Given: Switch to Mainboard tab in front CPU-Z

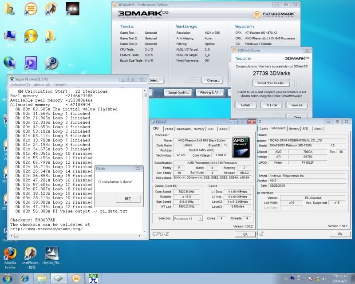Looking at the screenshot, I should click(183, 129).
